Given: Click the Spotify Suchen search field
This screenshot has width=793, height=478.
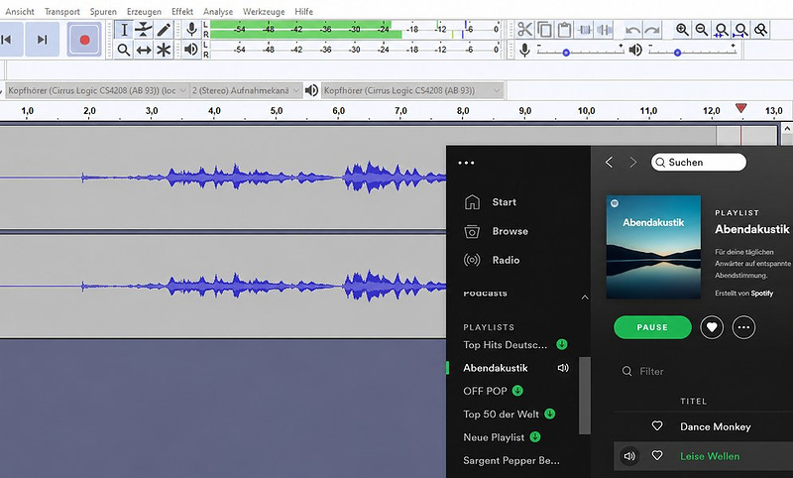Looking at the screenshot, I should click(699, 163).
